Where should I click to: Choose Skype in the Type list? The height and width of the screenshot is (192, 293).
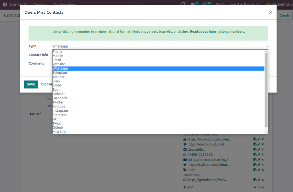158,85
